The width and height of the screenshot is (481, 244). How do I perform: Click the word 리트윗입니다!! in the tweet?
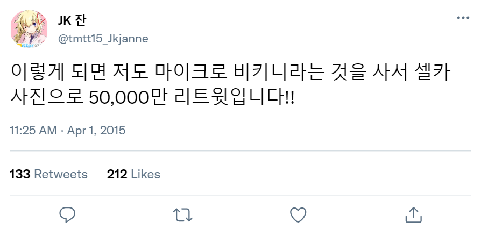[235, 97]
